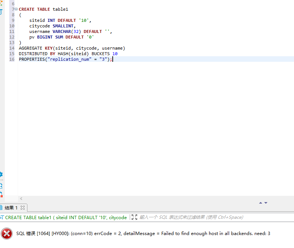Click line number 16 in the gutter
The width and height of the screenshot is (294, 248).
pos(12,59)
